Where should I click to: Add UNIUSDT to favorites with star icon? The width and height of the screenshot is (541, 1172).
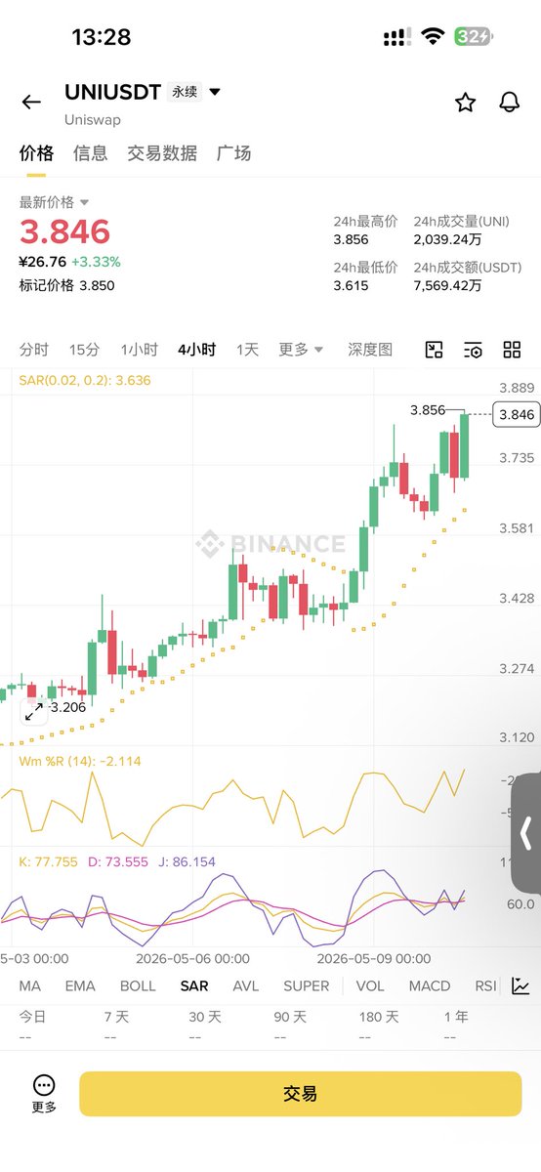(x=466, y=102)
